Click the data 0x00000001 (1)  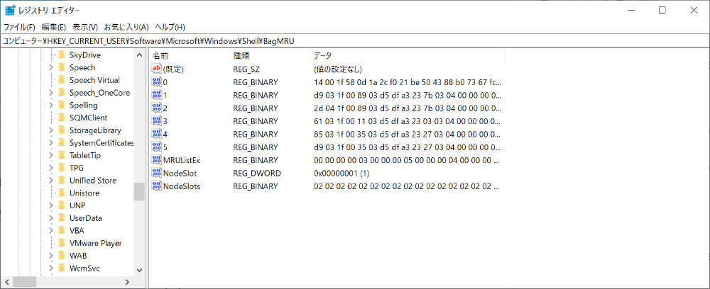[x=341, y=173]
